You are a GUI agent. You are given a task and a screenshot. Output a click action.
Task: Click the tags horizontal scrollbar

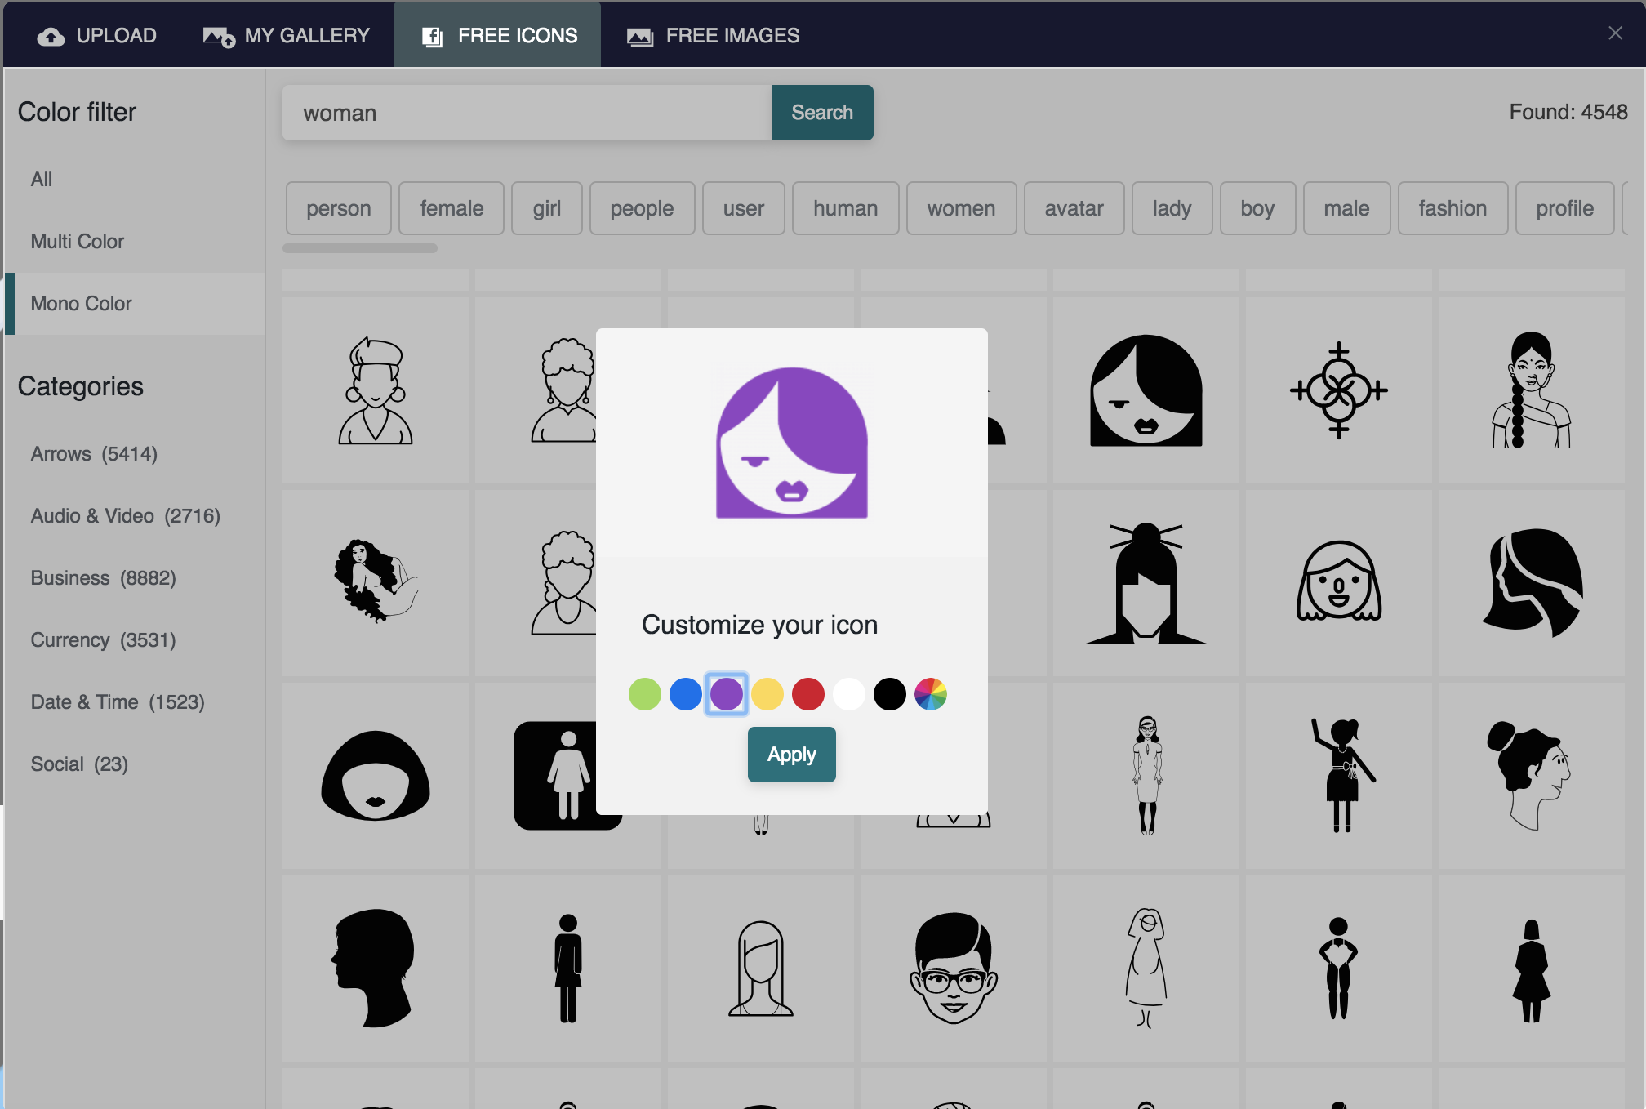click(x=360, y=248)
